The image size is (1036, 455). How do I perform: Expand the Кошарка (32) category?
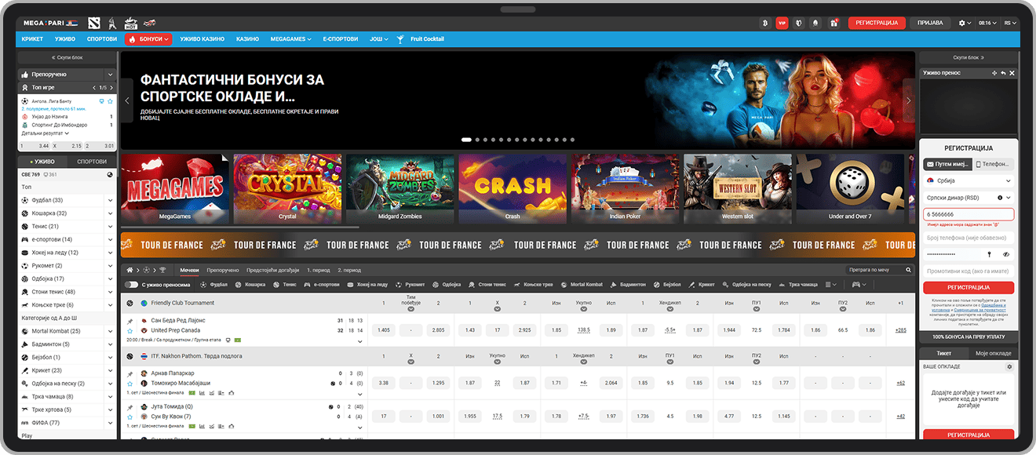(110, 213)
